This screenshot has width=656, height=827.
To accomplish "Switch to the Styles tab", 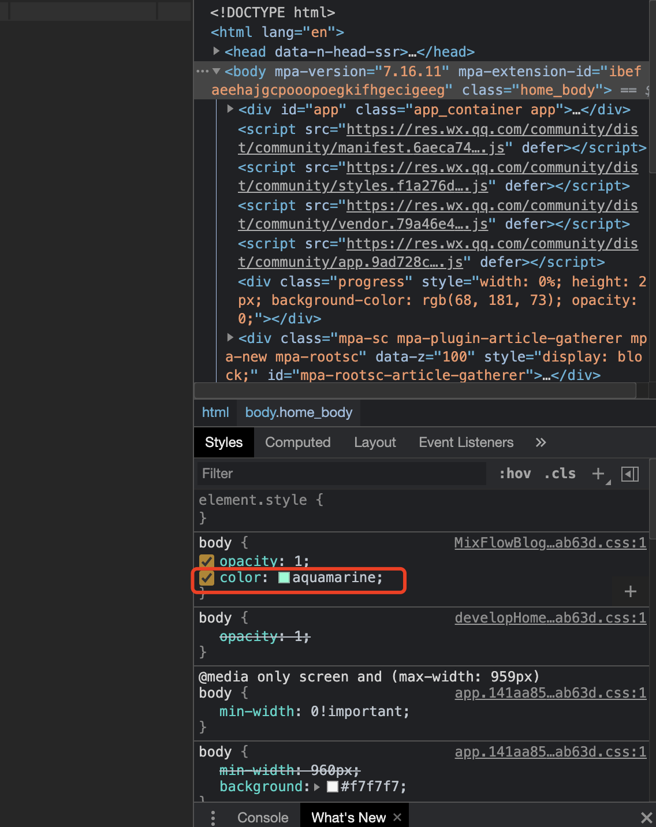I will pos(224,442).
